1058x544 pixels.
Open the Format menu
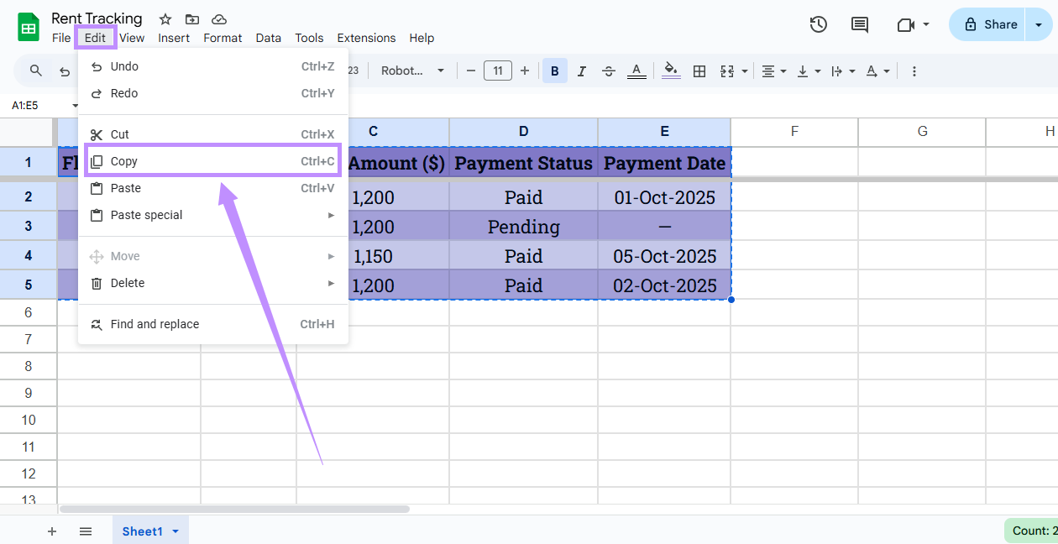pyautogui.click(x=223, y=38)
